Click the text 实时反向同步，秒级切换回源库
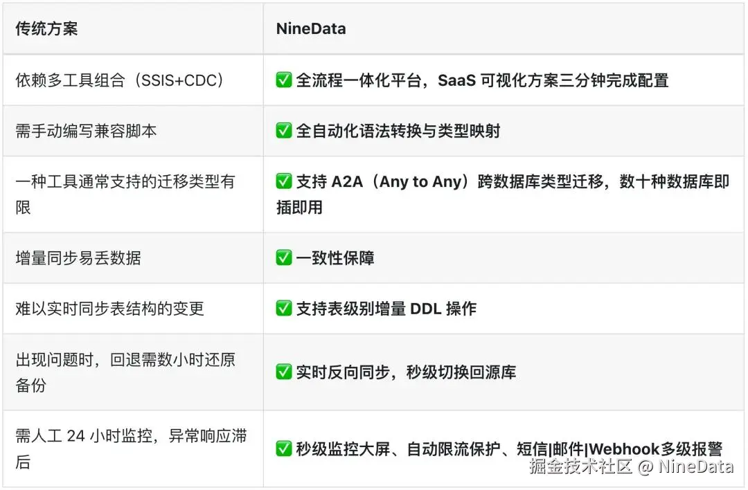 coord(406,372)
